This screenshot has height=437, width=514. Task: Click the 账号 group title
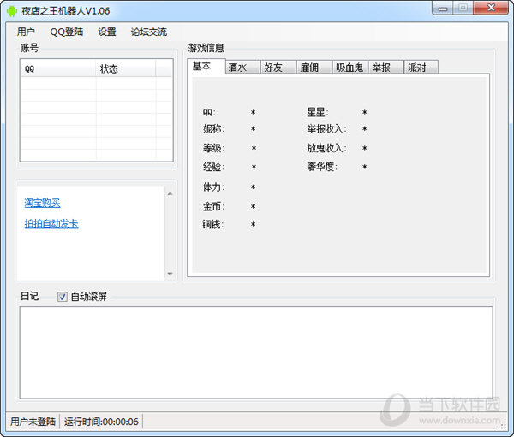coord(29,48)
